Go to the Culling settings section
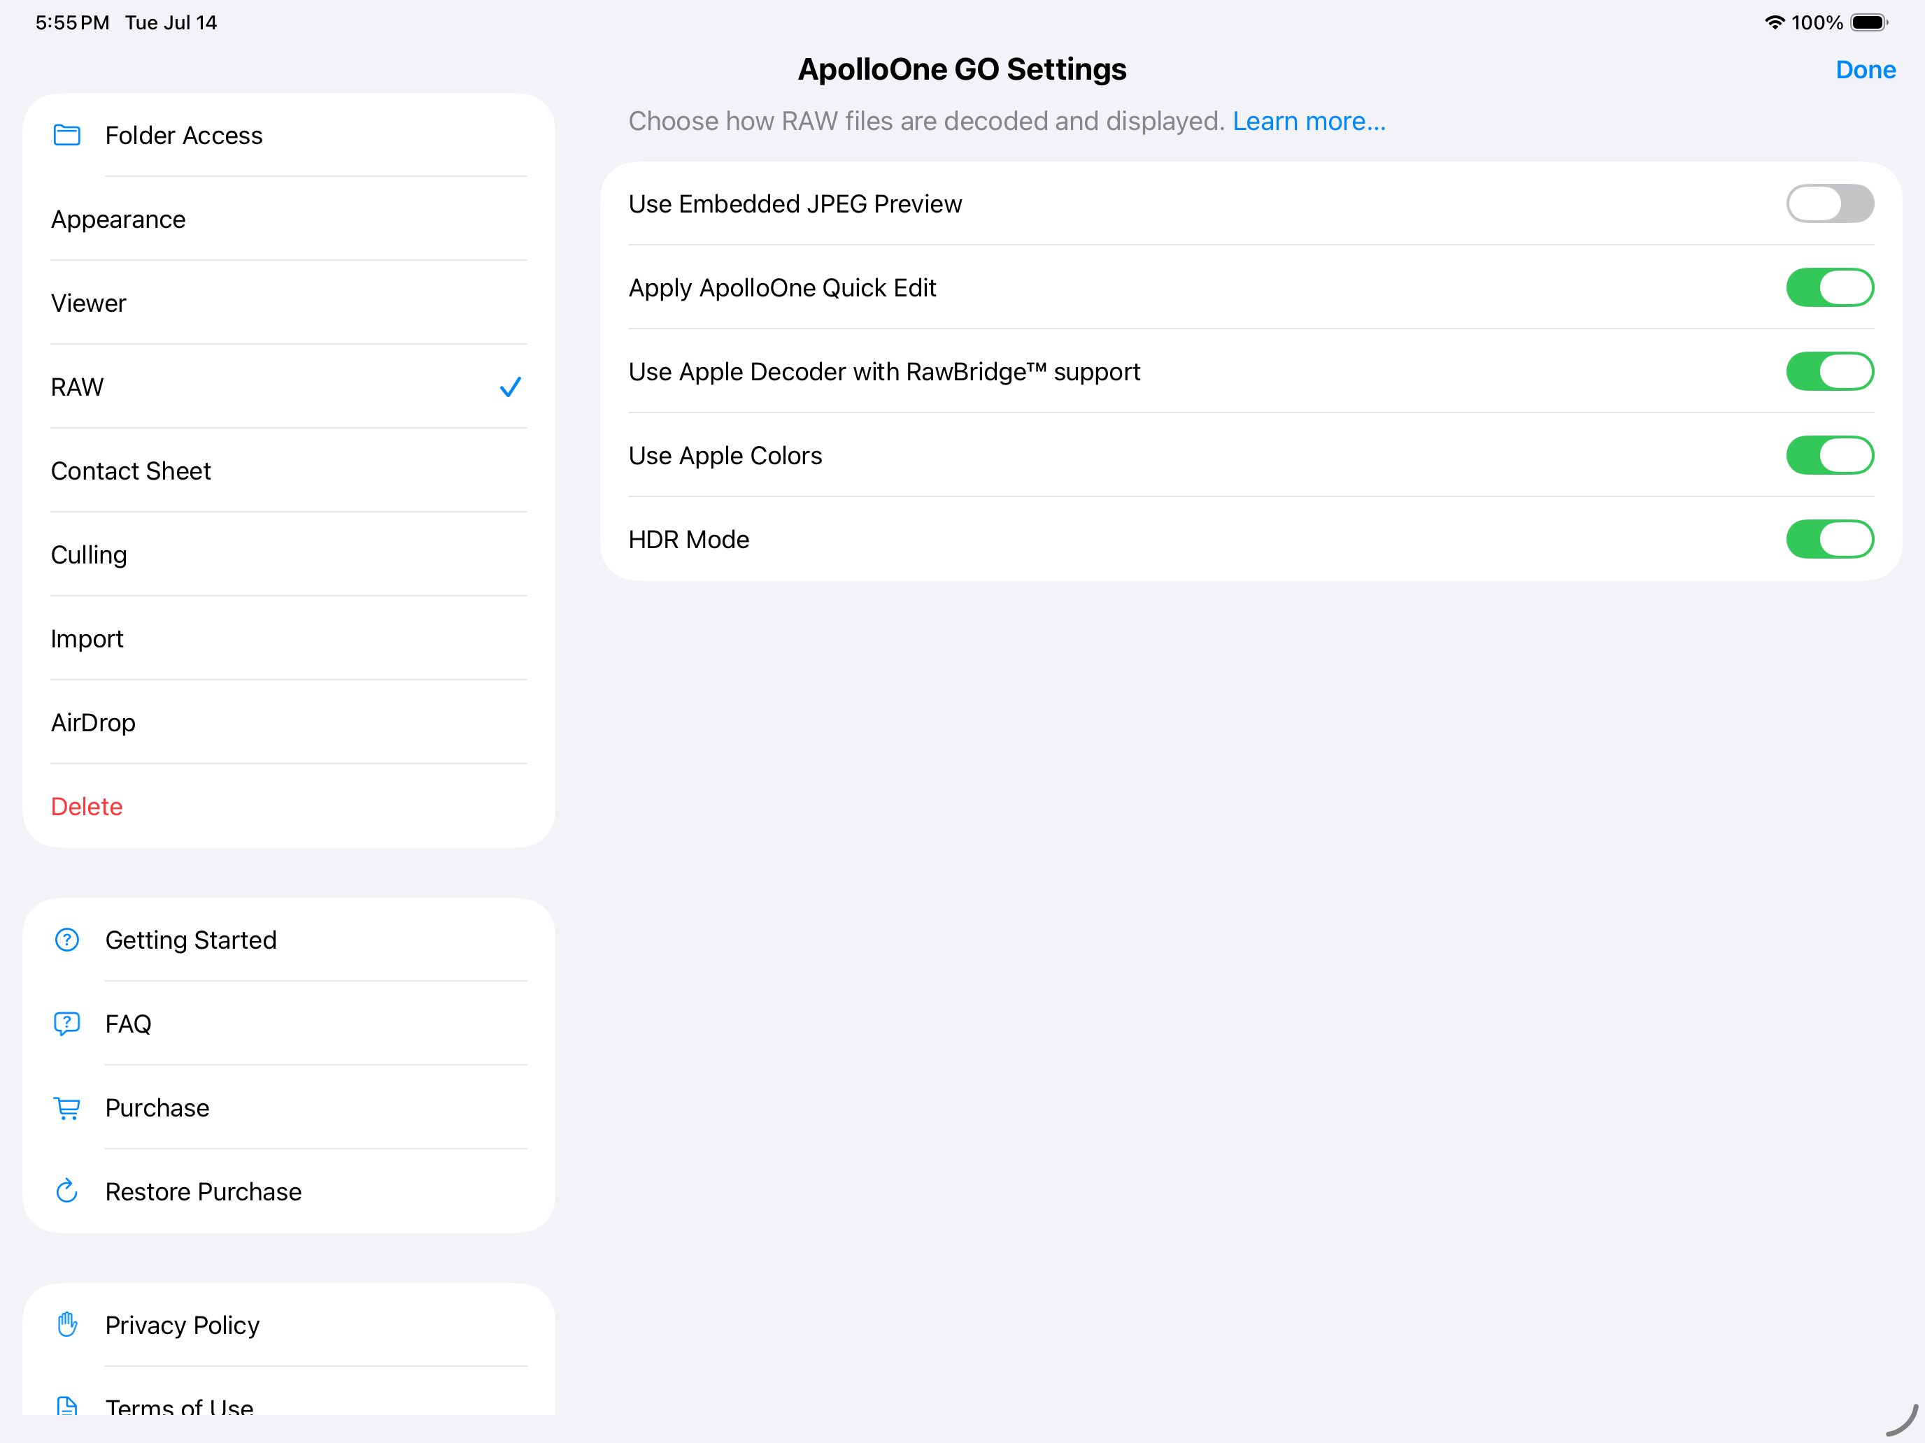Image resolution: width=1925 pixels, height=1443 pixels. click(289, 555)
